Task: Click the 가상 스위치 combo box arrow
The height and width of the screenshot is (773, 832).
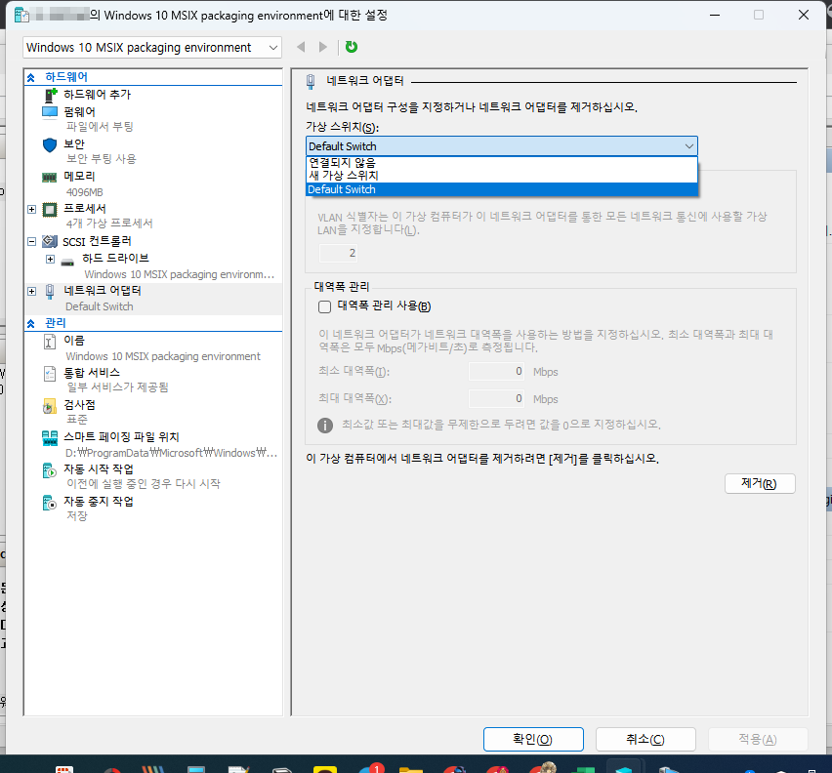Action: click(688, 146)
